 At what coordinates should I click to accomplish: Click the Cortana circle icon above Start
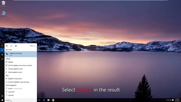click(2, 96)
